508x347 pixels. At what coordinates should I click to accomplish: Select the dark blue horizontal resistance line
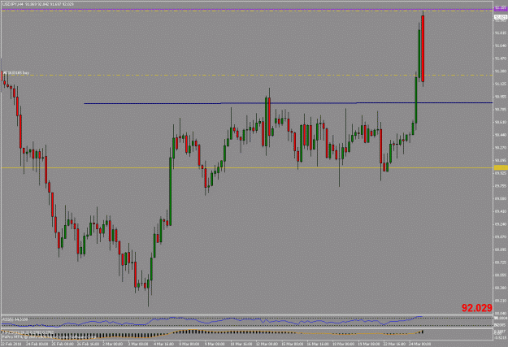[289, 103]
